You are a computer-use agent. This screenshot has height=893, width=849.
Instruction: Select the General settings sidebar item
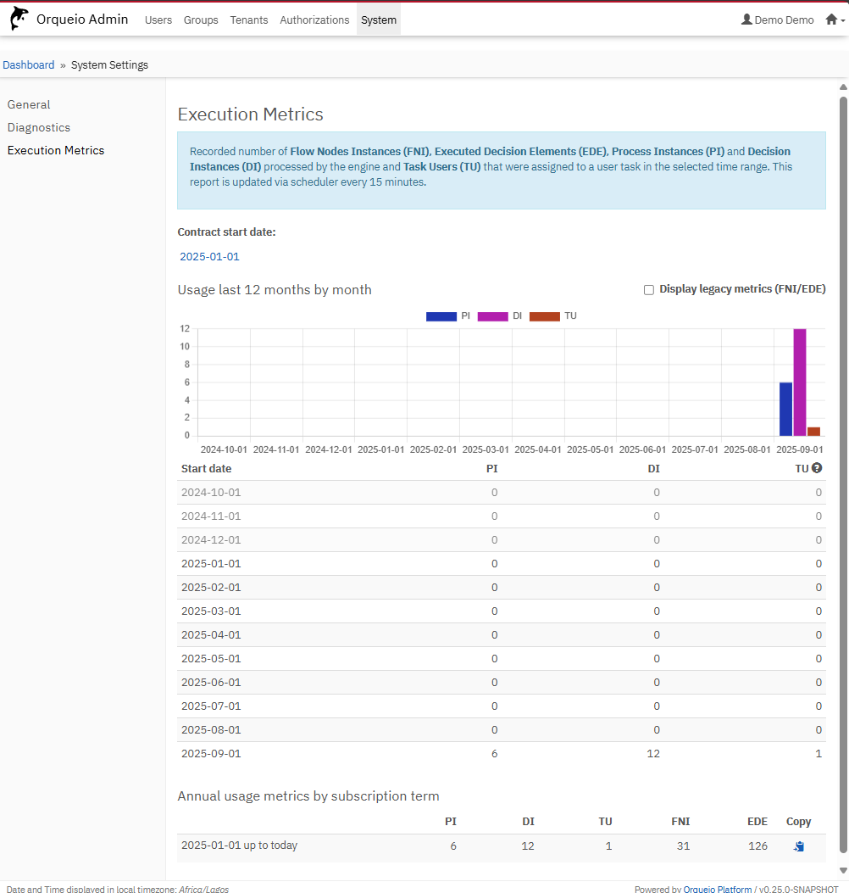pos(29,104)
